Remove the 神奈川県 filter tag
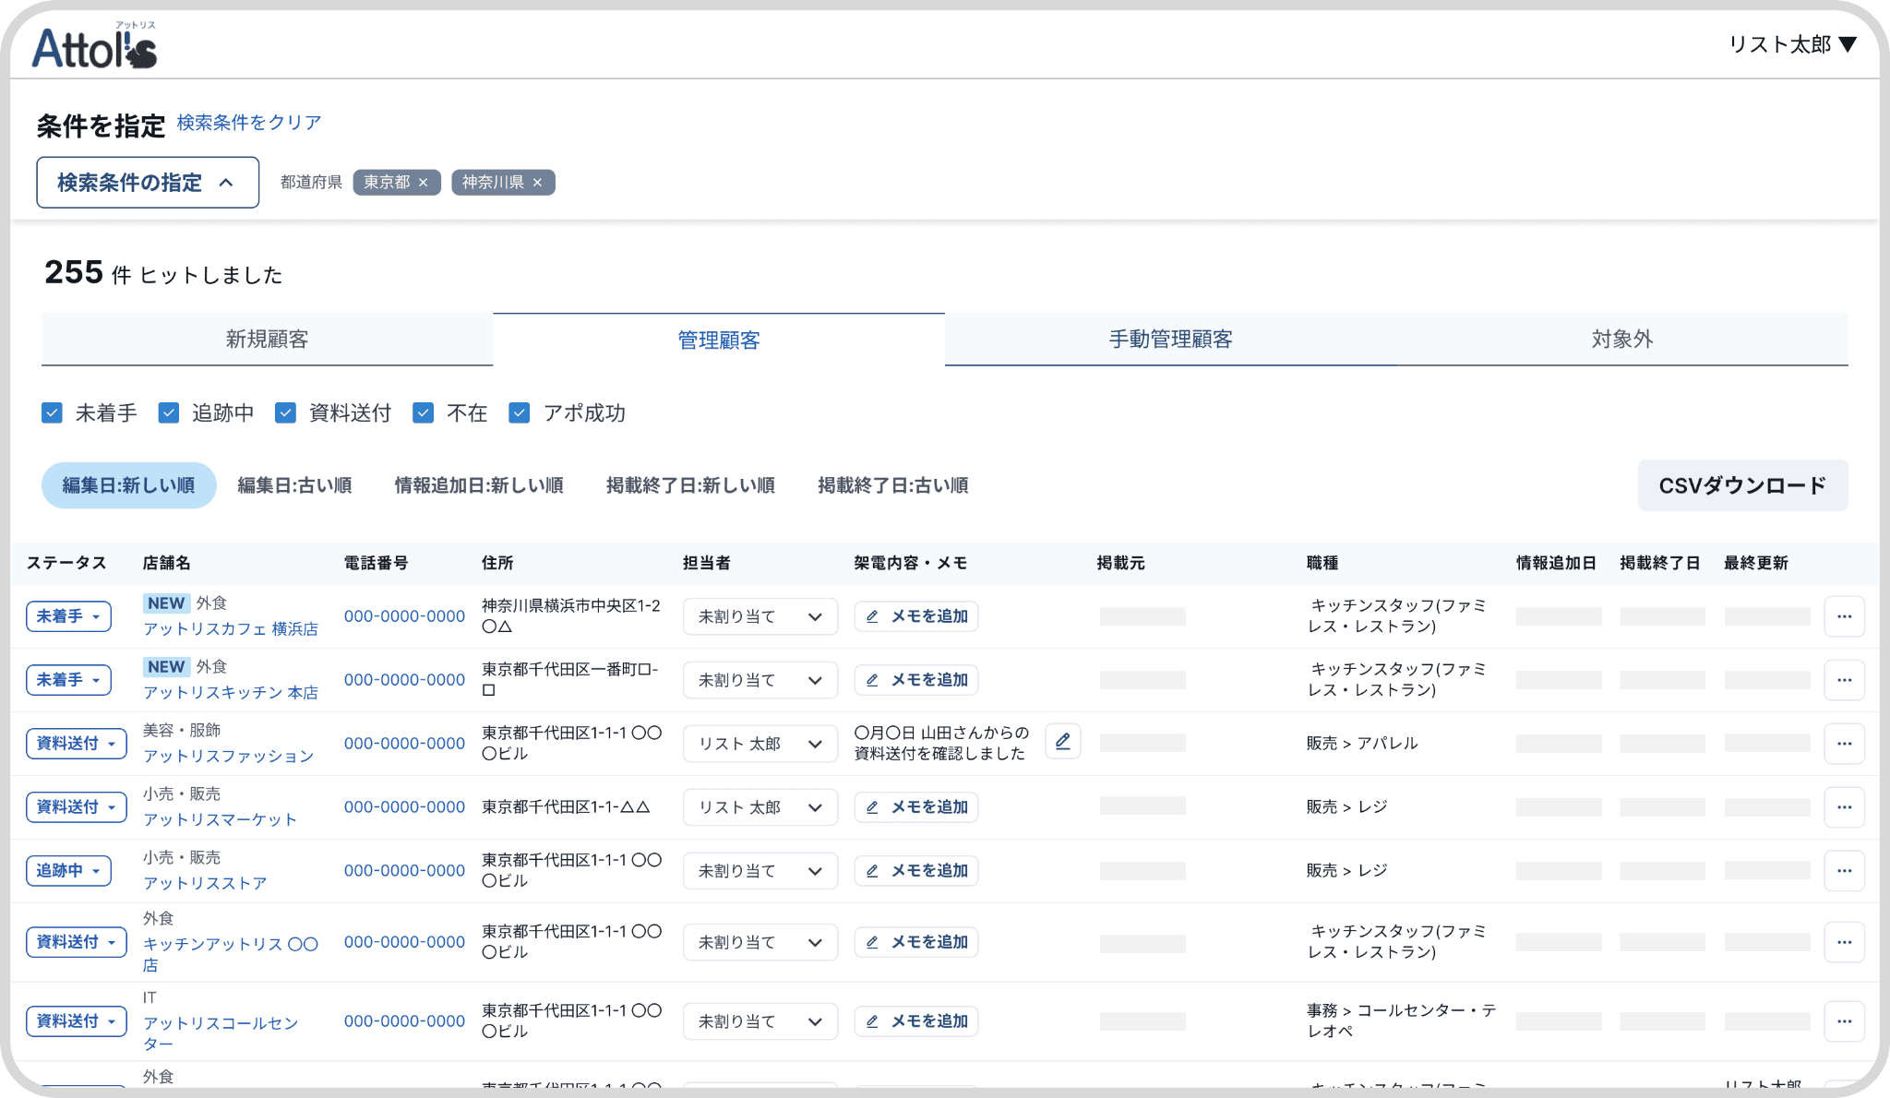 (x=537, y=183)
